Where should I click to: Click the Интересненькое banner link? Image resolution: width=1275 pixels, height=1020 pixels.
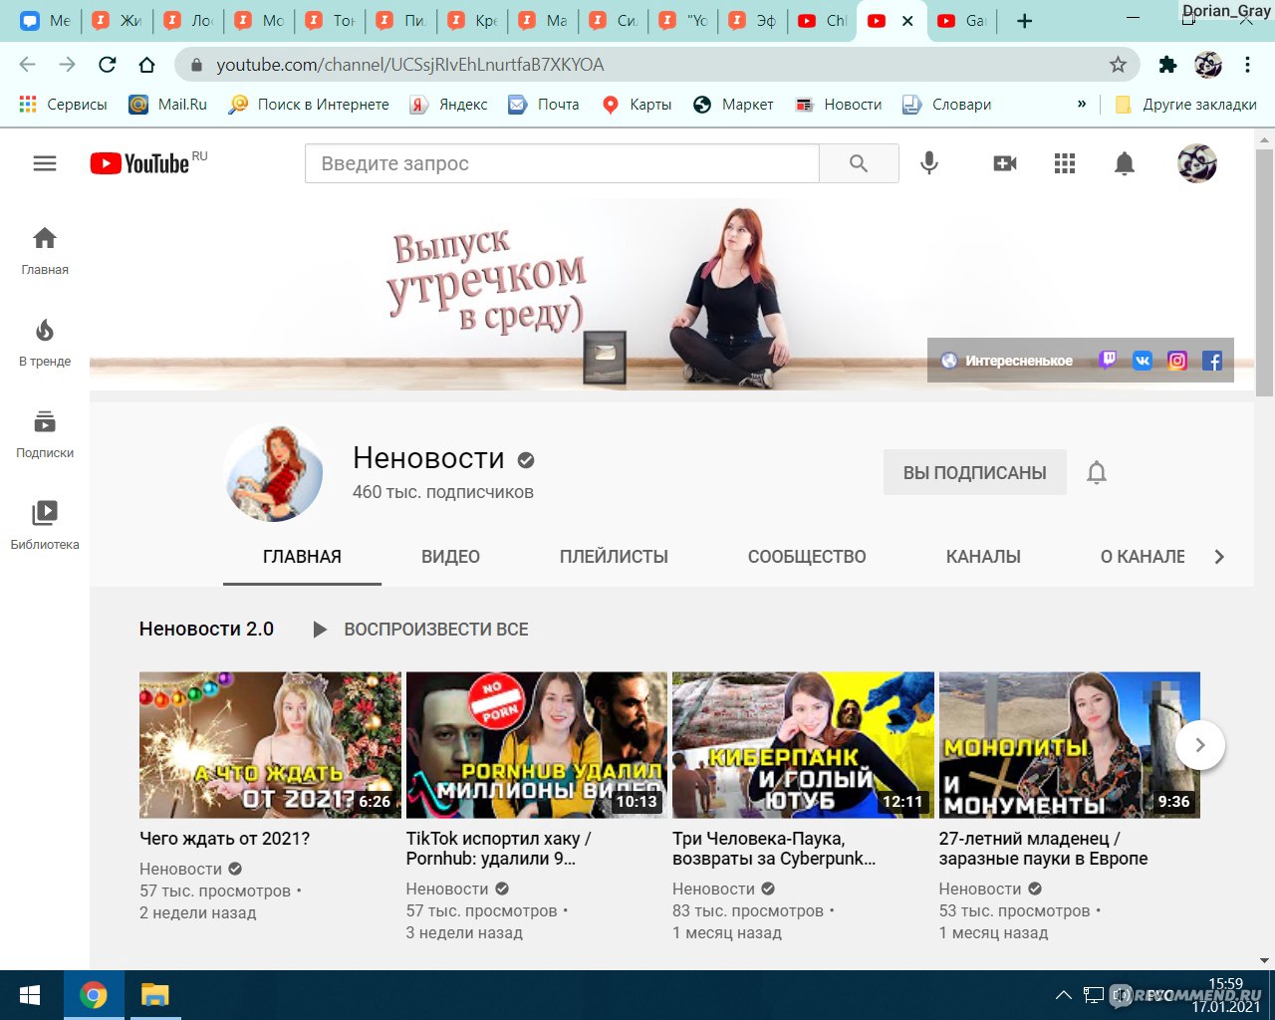coord(1007,361)
